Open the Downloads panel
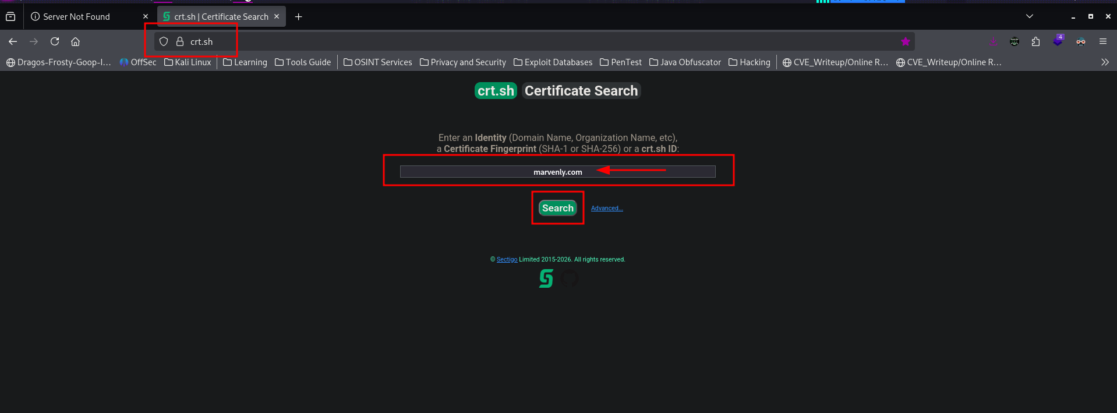 (x=993, y=41)
